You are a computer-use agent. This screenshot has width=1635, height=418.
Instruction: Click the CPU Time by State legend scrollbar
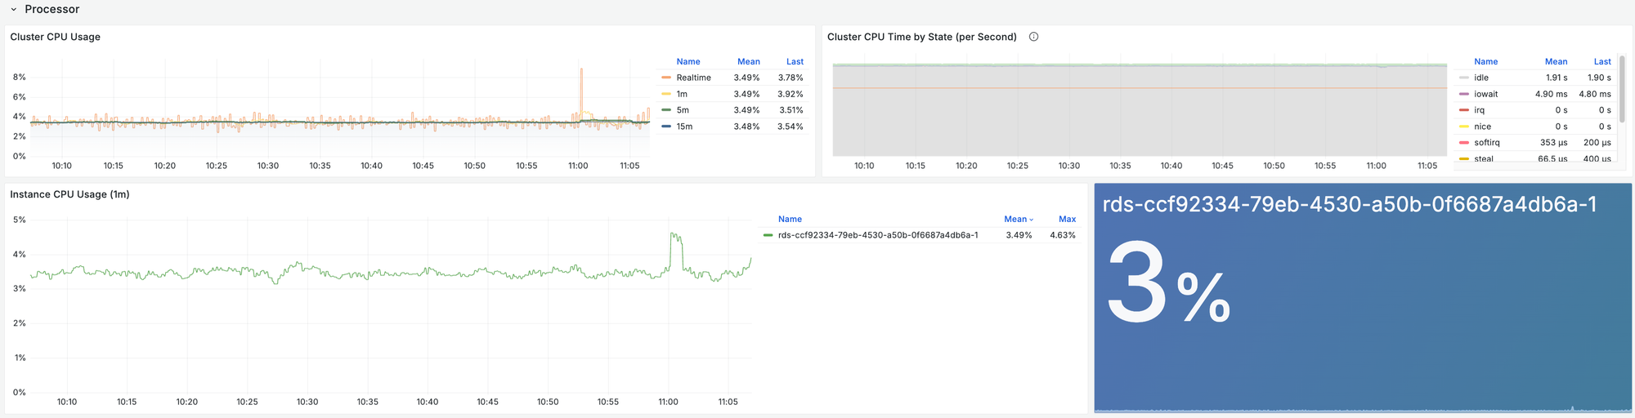1622,90
